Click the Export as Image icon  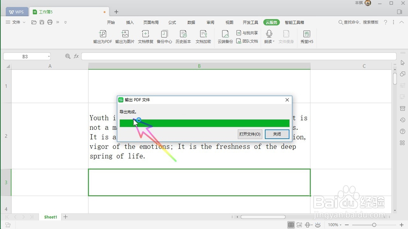[x=125, y=37]
